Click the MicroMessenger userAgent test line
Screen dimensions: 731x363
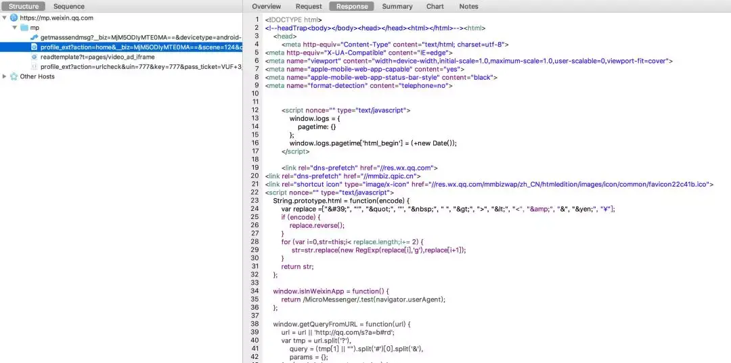pos(363,299)
